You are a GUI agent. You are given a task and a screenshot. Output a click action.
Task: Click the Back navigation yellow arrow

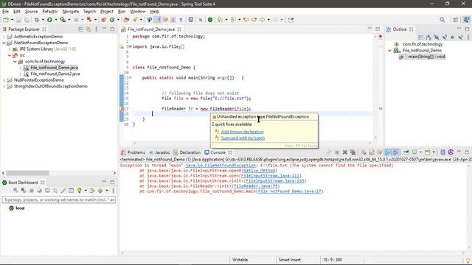pyautogui.click(x=262, y=20)
